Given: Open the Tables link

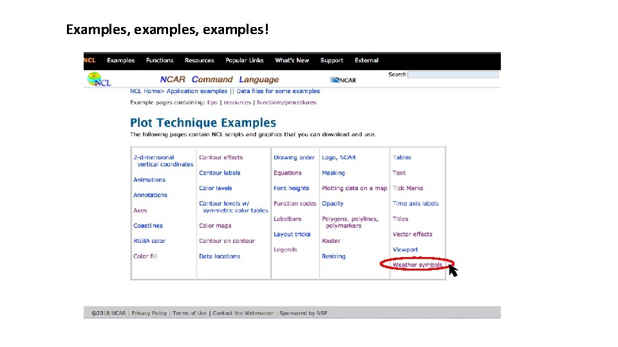Looking at the screenshot, I should coord(402,157).
